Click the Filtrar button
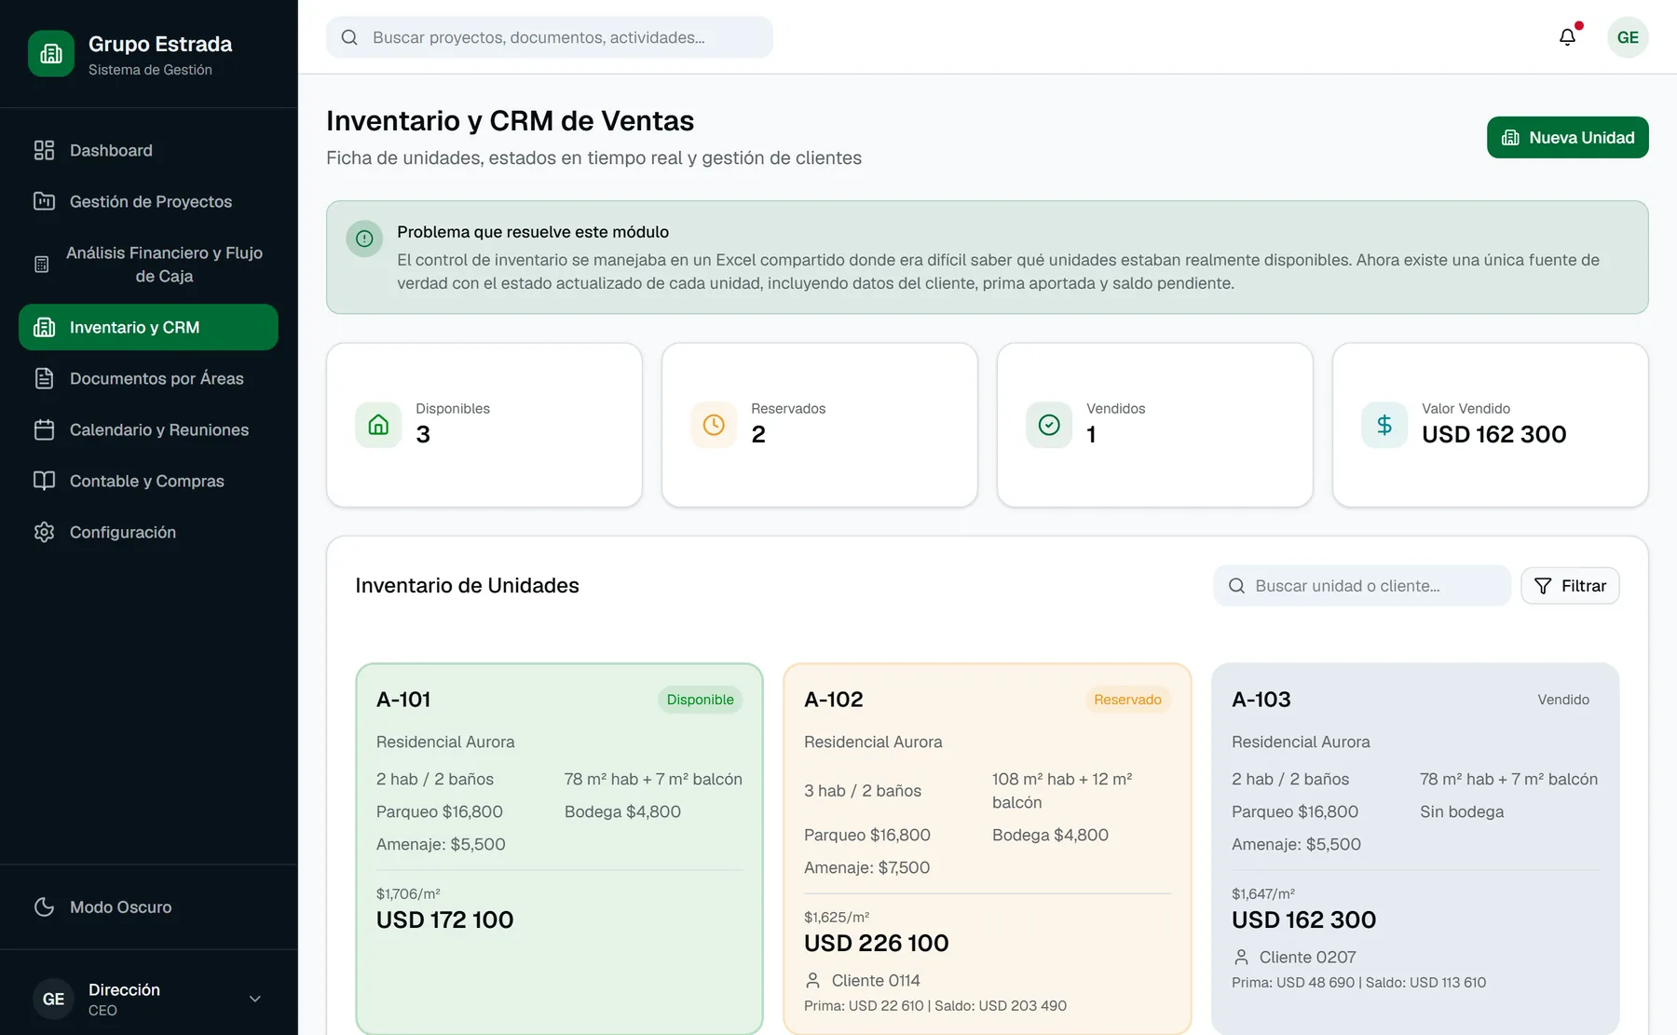This screenshot has height=1035, width=1677. point(1570,586)
